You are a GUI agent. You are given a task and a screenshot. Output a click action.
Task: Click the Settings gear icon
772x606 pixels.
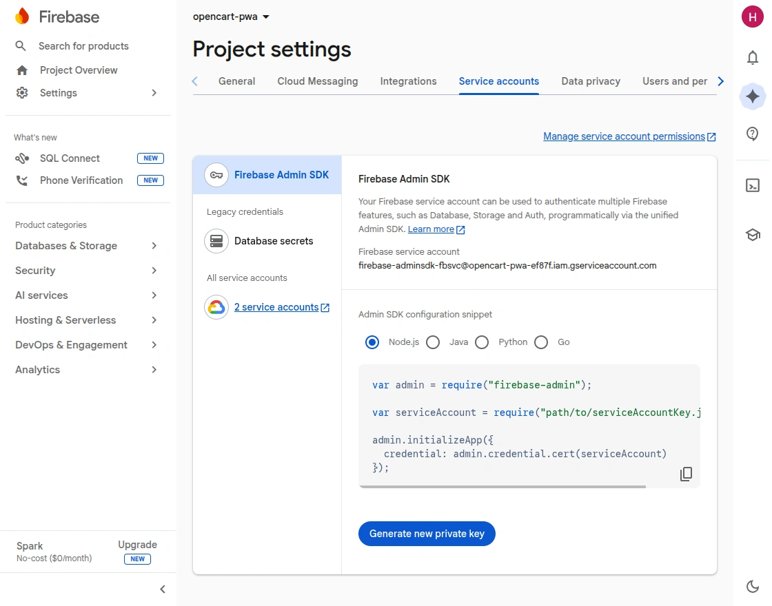pos(21,92)
